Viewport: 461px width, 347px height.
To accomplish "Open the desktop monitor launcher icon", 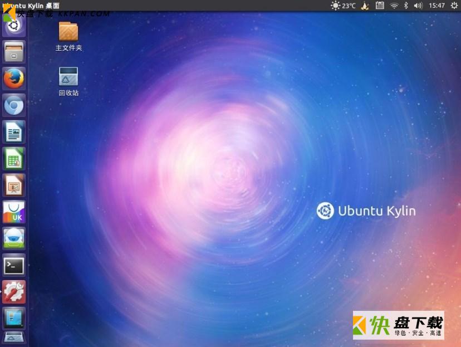I will click(14, 319).
